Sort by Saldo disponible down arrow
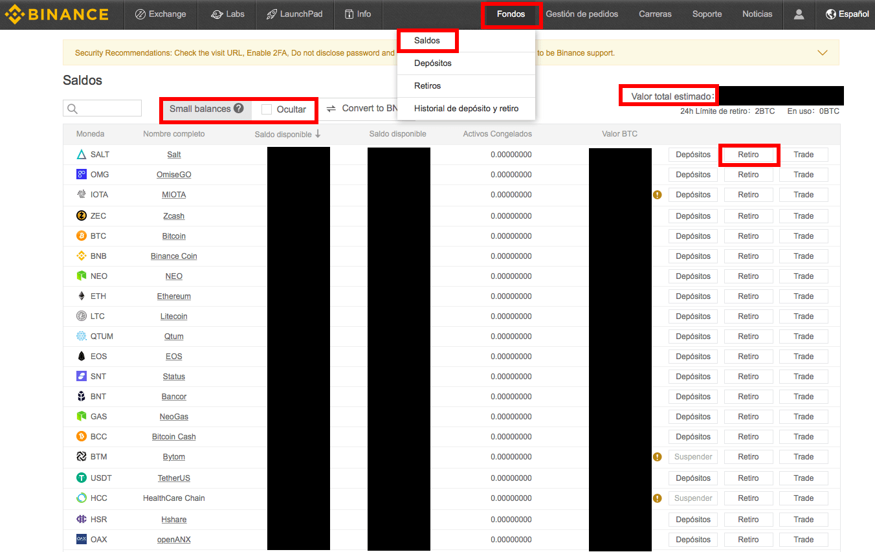The image size is (875, 552). pos(318,134)
